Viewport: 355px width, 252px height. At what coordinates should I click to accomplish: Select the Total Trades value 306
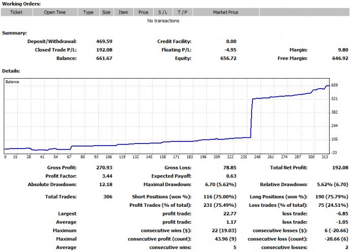point(108,197)
